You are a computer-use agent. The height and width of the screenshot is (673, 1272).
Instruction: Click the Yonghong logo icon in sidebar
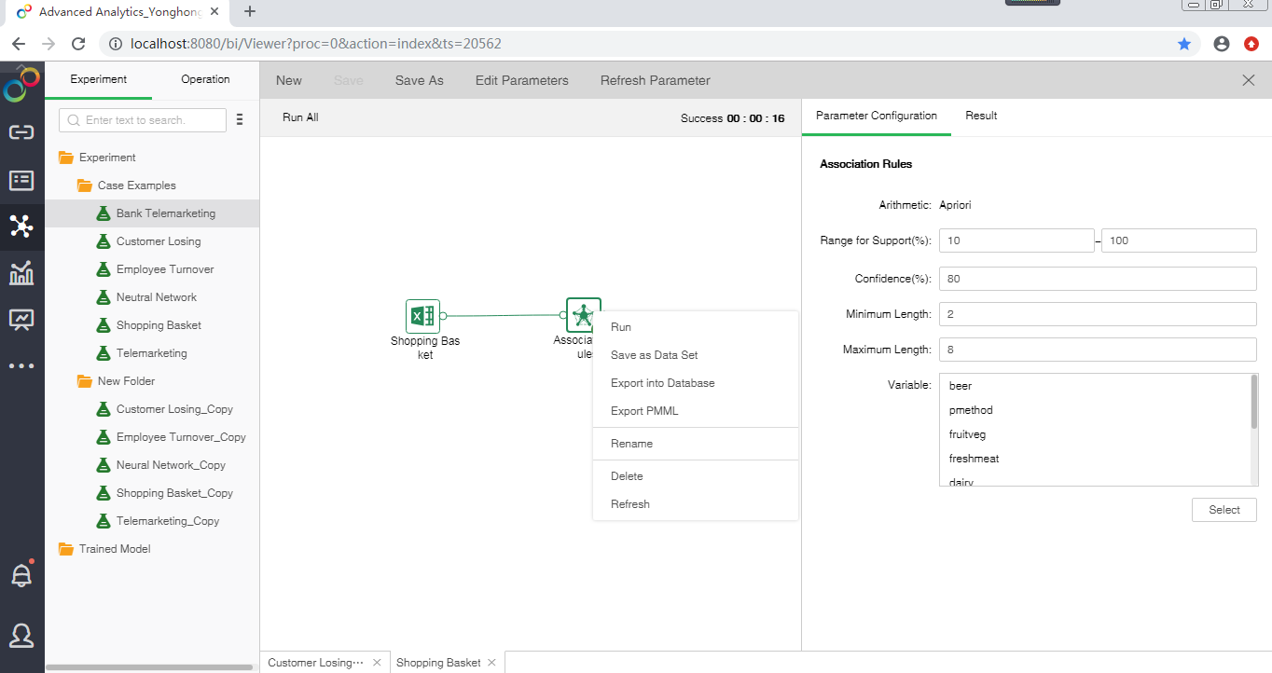[x=21, y=84]
